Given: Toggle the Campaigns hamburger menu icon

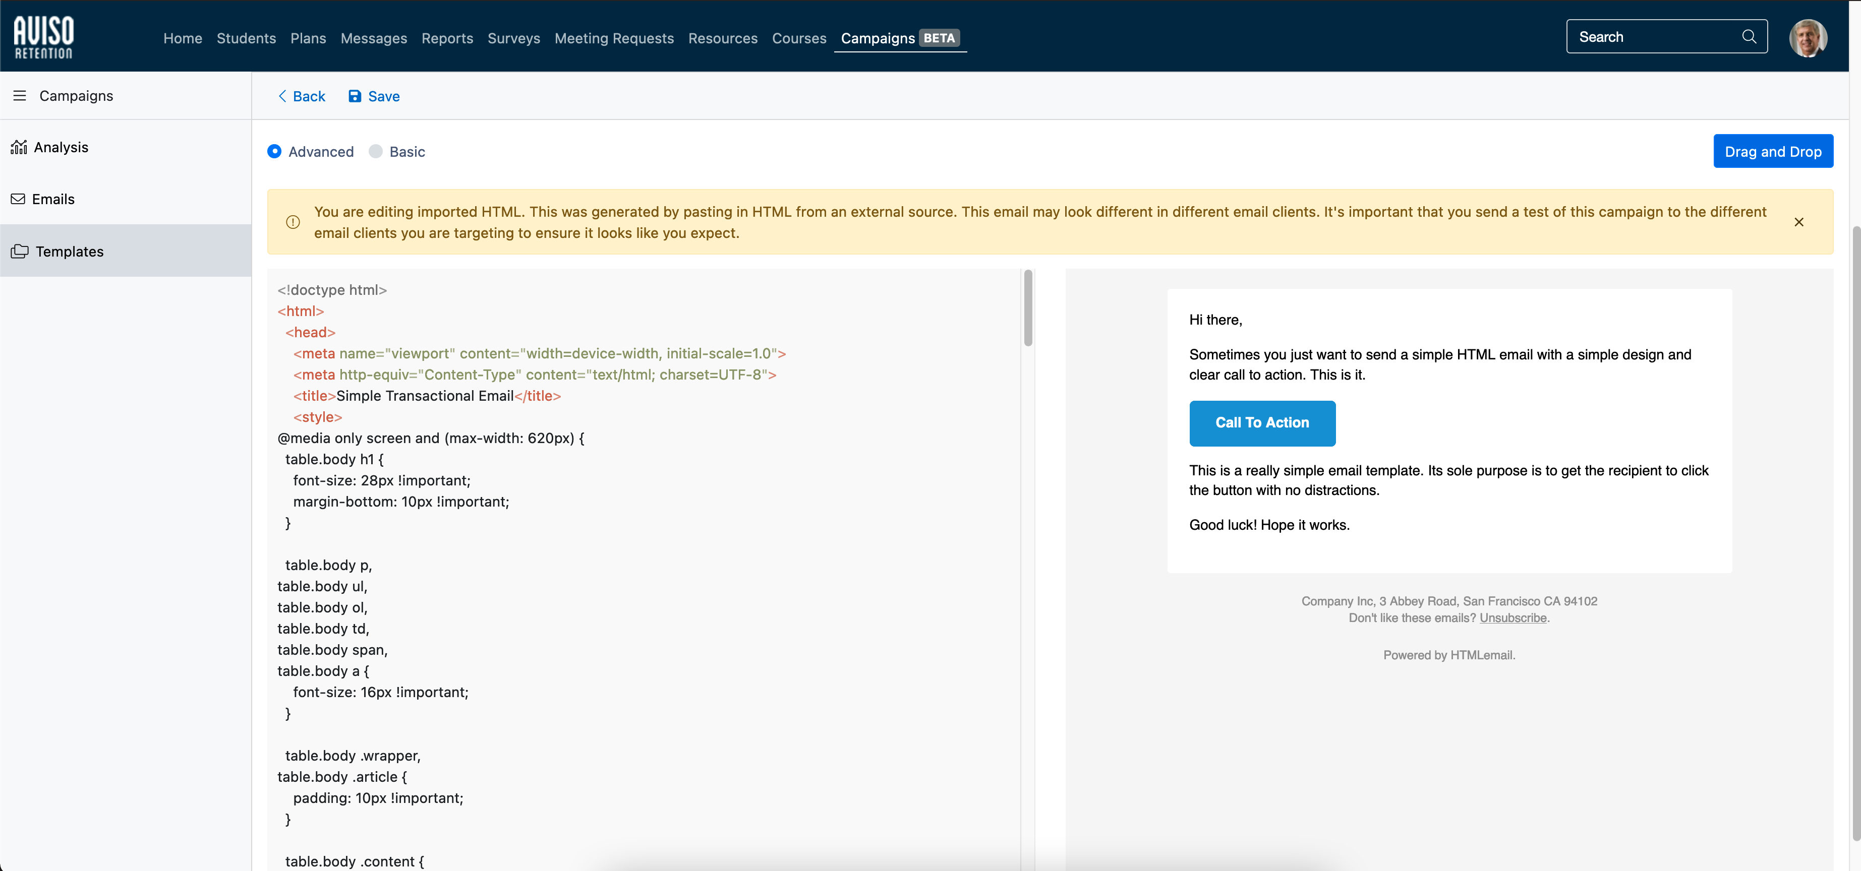Looking at the screenshot, I should point(20,96).
